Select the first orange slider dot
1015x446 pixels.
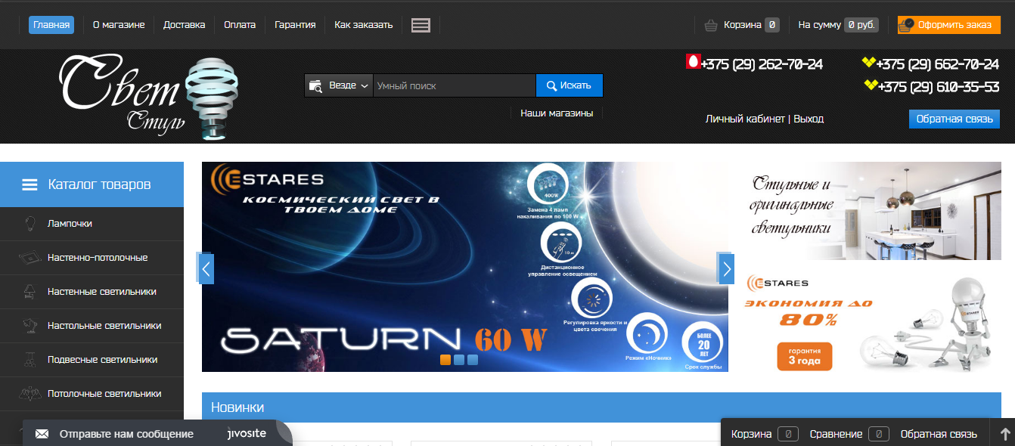pos(445,360)
